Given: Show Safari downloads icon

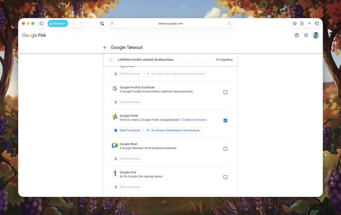Looking at the screenshot, I should point(294,24).
